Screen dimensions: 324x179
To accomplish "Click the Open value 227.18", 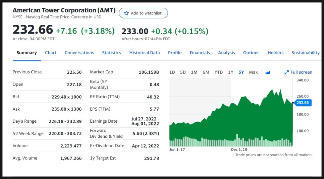I will pos(74,85).
